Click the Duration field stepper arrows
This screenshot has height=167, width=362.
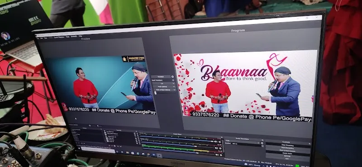[x=262, y=146]
